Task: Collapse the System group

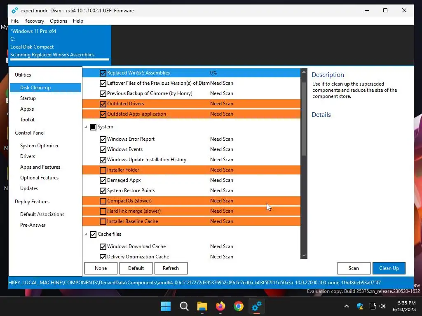Action: [86, 127]
